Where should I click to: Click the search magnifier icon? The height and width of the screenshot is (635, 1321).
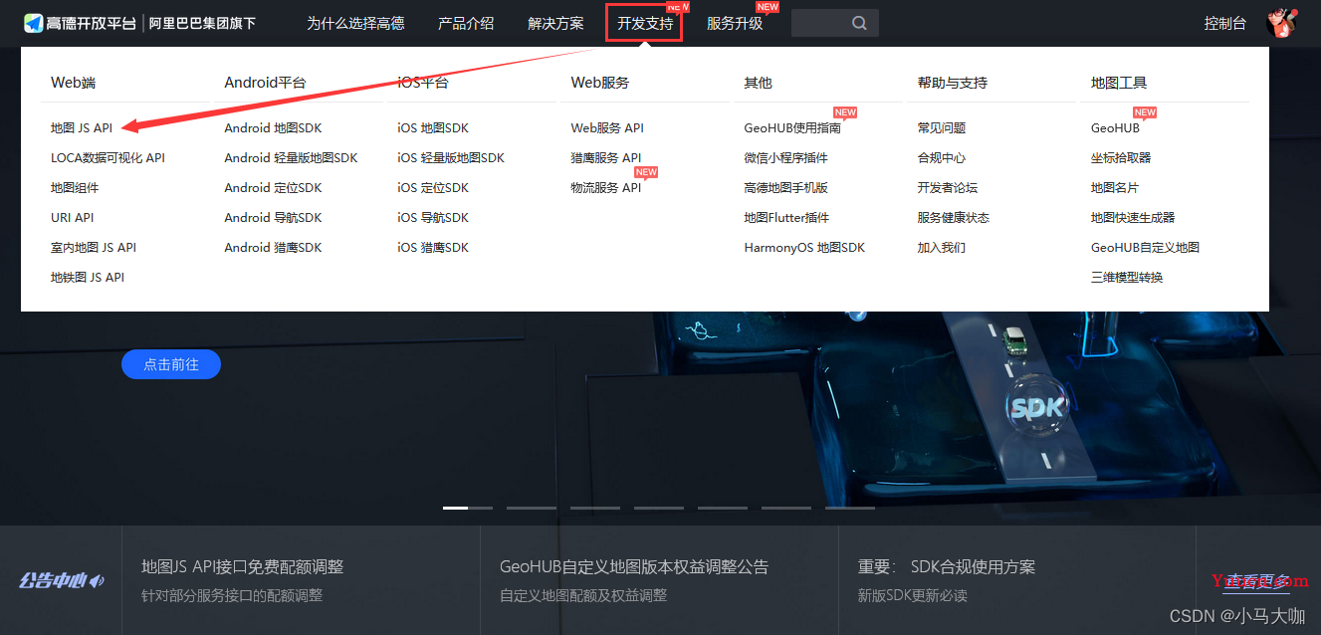[859, 23]
